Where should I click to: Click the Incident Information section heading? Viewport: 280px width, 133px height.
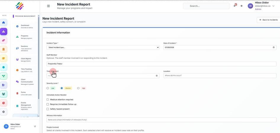(x=58, y=33)
